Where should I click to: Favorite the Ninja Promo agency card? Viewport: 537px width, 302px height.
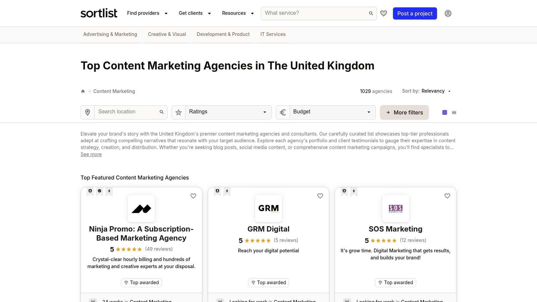click(193, 196)
